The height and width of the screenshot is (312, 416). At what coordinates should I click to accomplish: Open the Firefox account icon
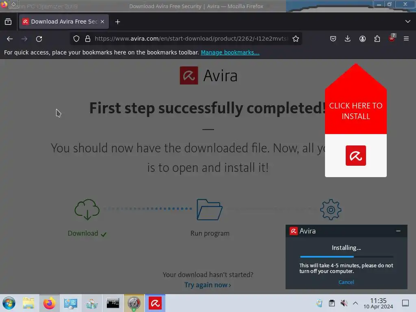tap(362, 39)
